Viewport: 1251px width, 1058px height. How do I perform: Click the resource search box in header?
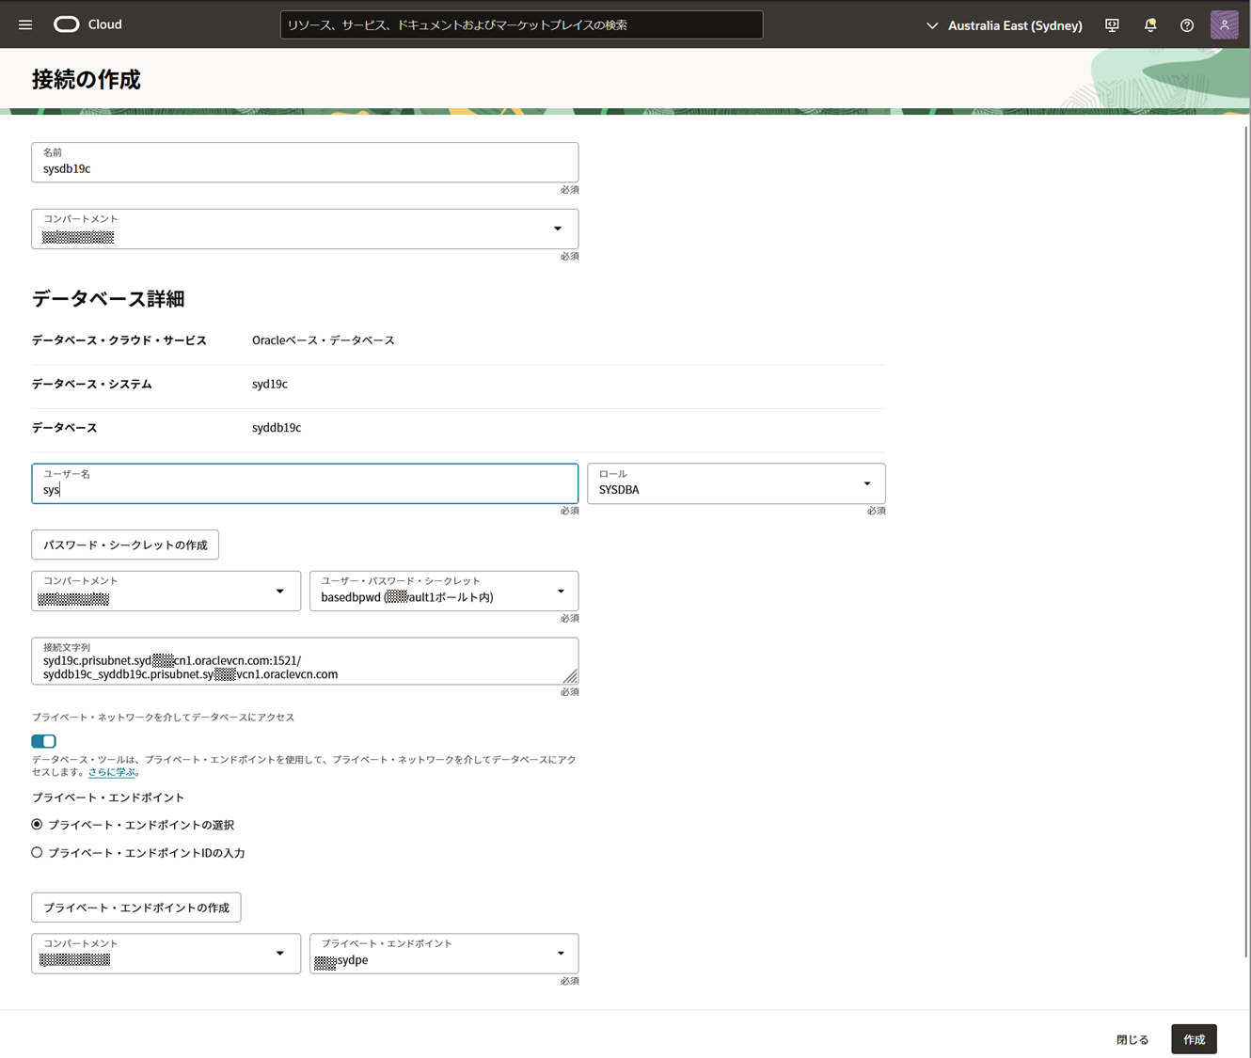pyautogui.click(x=521, y=25)
